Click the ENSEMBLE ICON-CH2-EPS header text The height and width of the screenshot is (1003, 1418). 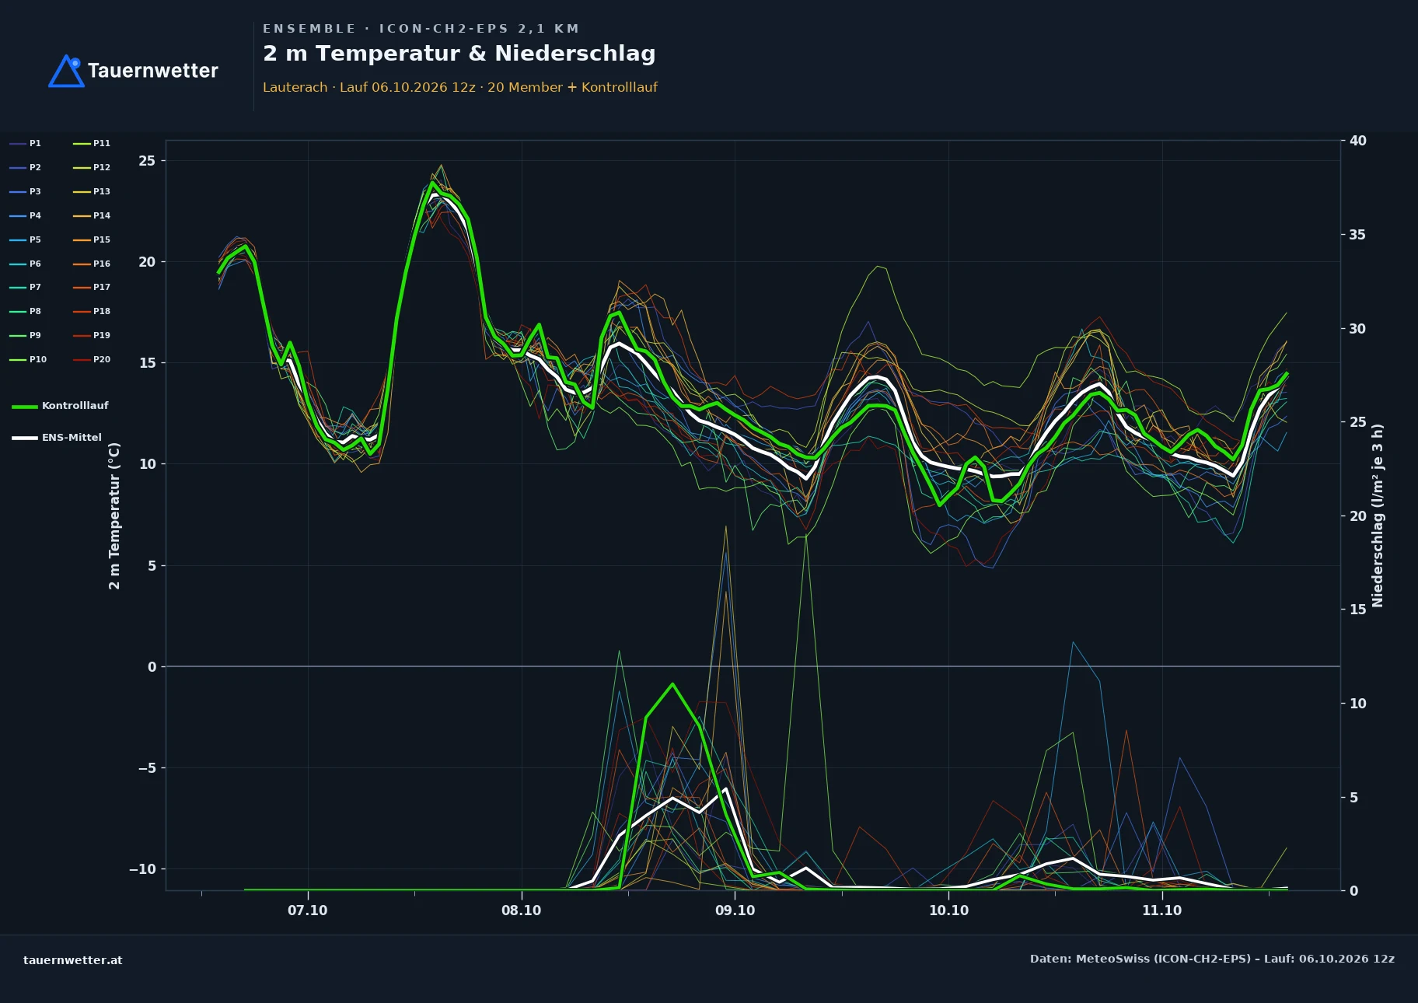coord(421,29)
